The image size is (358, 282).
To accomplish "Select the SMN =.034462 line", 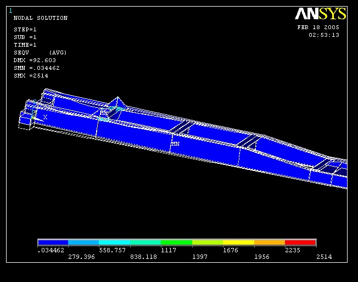I will tap(36, 68).
